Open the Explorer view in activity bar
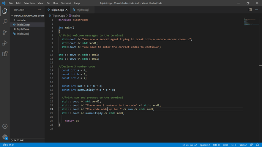 [x=5, y=11]
